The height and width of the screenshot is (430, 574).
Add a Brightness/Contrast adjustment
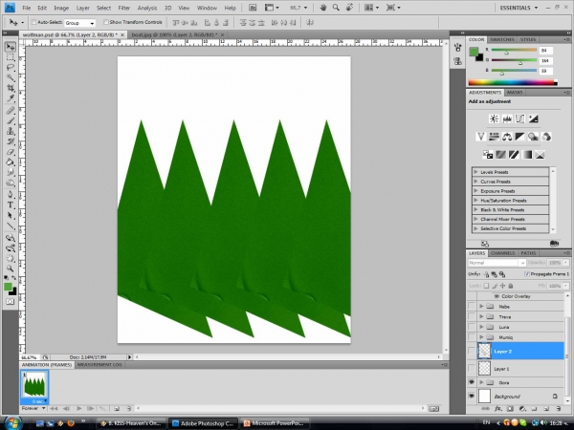coord(494,118)
